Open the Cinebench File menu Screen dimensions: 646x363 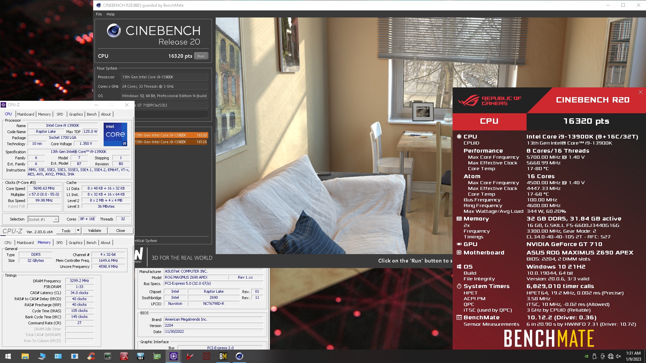point(99,14)
